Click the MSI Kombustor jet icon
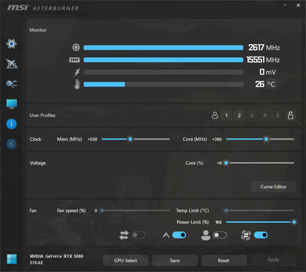This screenshot has height=272, width=306. [x=12, y=64]
